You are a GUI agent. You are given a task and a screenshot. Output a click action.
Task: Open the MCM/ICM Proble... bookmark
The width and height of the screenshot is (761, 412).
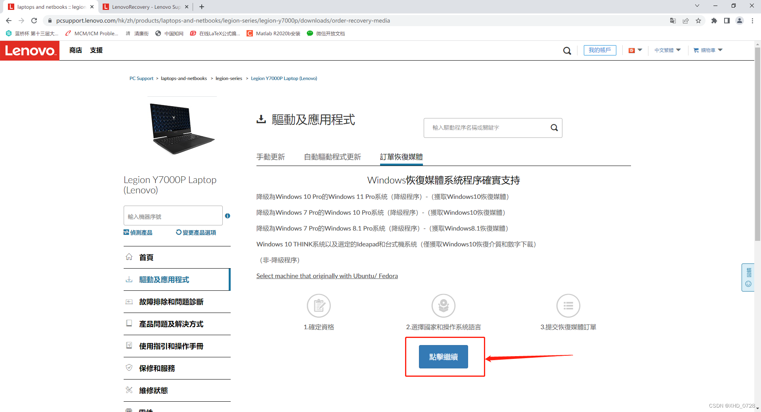92,34
